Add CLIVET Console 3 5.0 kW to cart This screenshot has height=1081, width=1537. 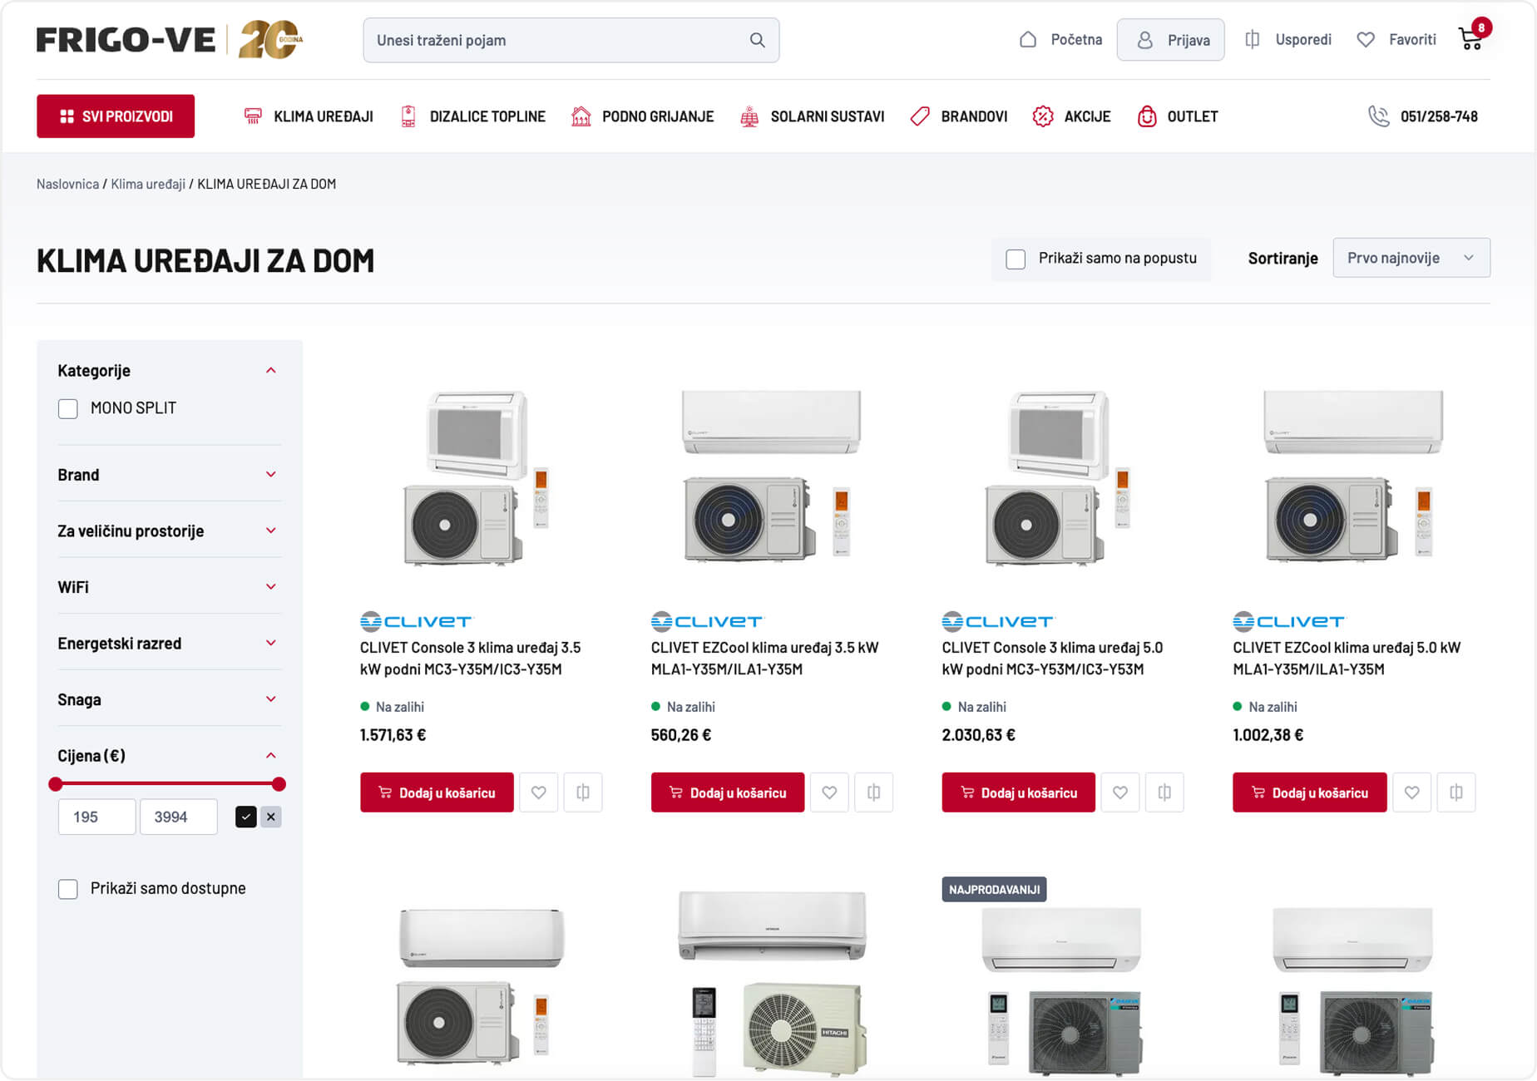point(1019,792)
